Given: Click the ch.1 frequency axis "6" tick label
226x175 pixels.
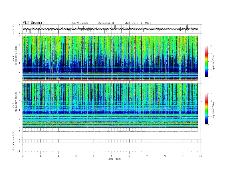Looking at the screenshot, I should 20,54.
